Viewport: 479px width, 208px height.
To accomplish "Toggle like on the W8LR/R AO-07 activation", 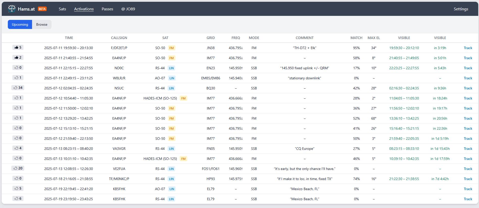I will pos(18,78).
